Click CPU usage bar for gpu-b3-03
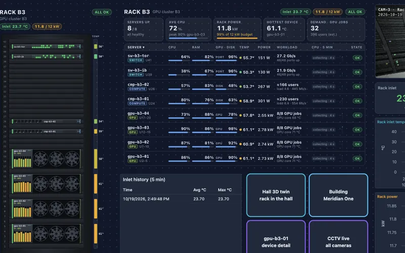The width and height of the screenshot is (405, 253). pos(179,133)
